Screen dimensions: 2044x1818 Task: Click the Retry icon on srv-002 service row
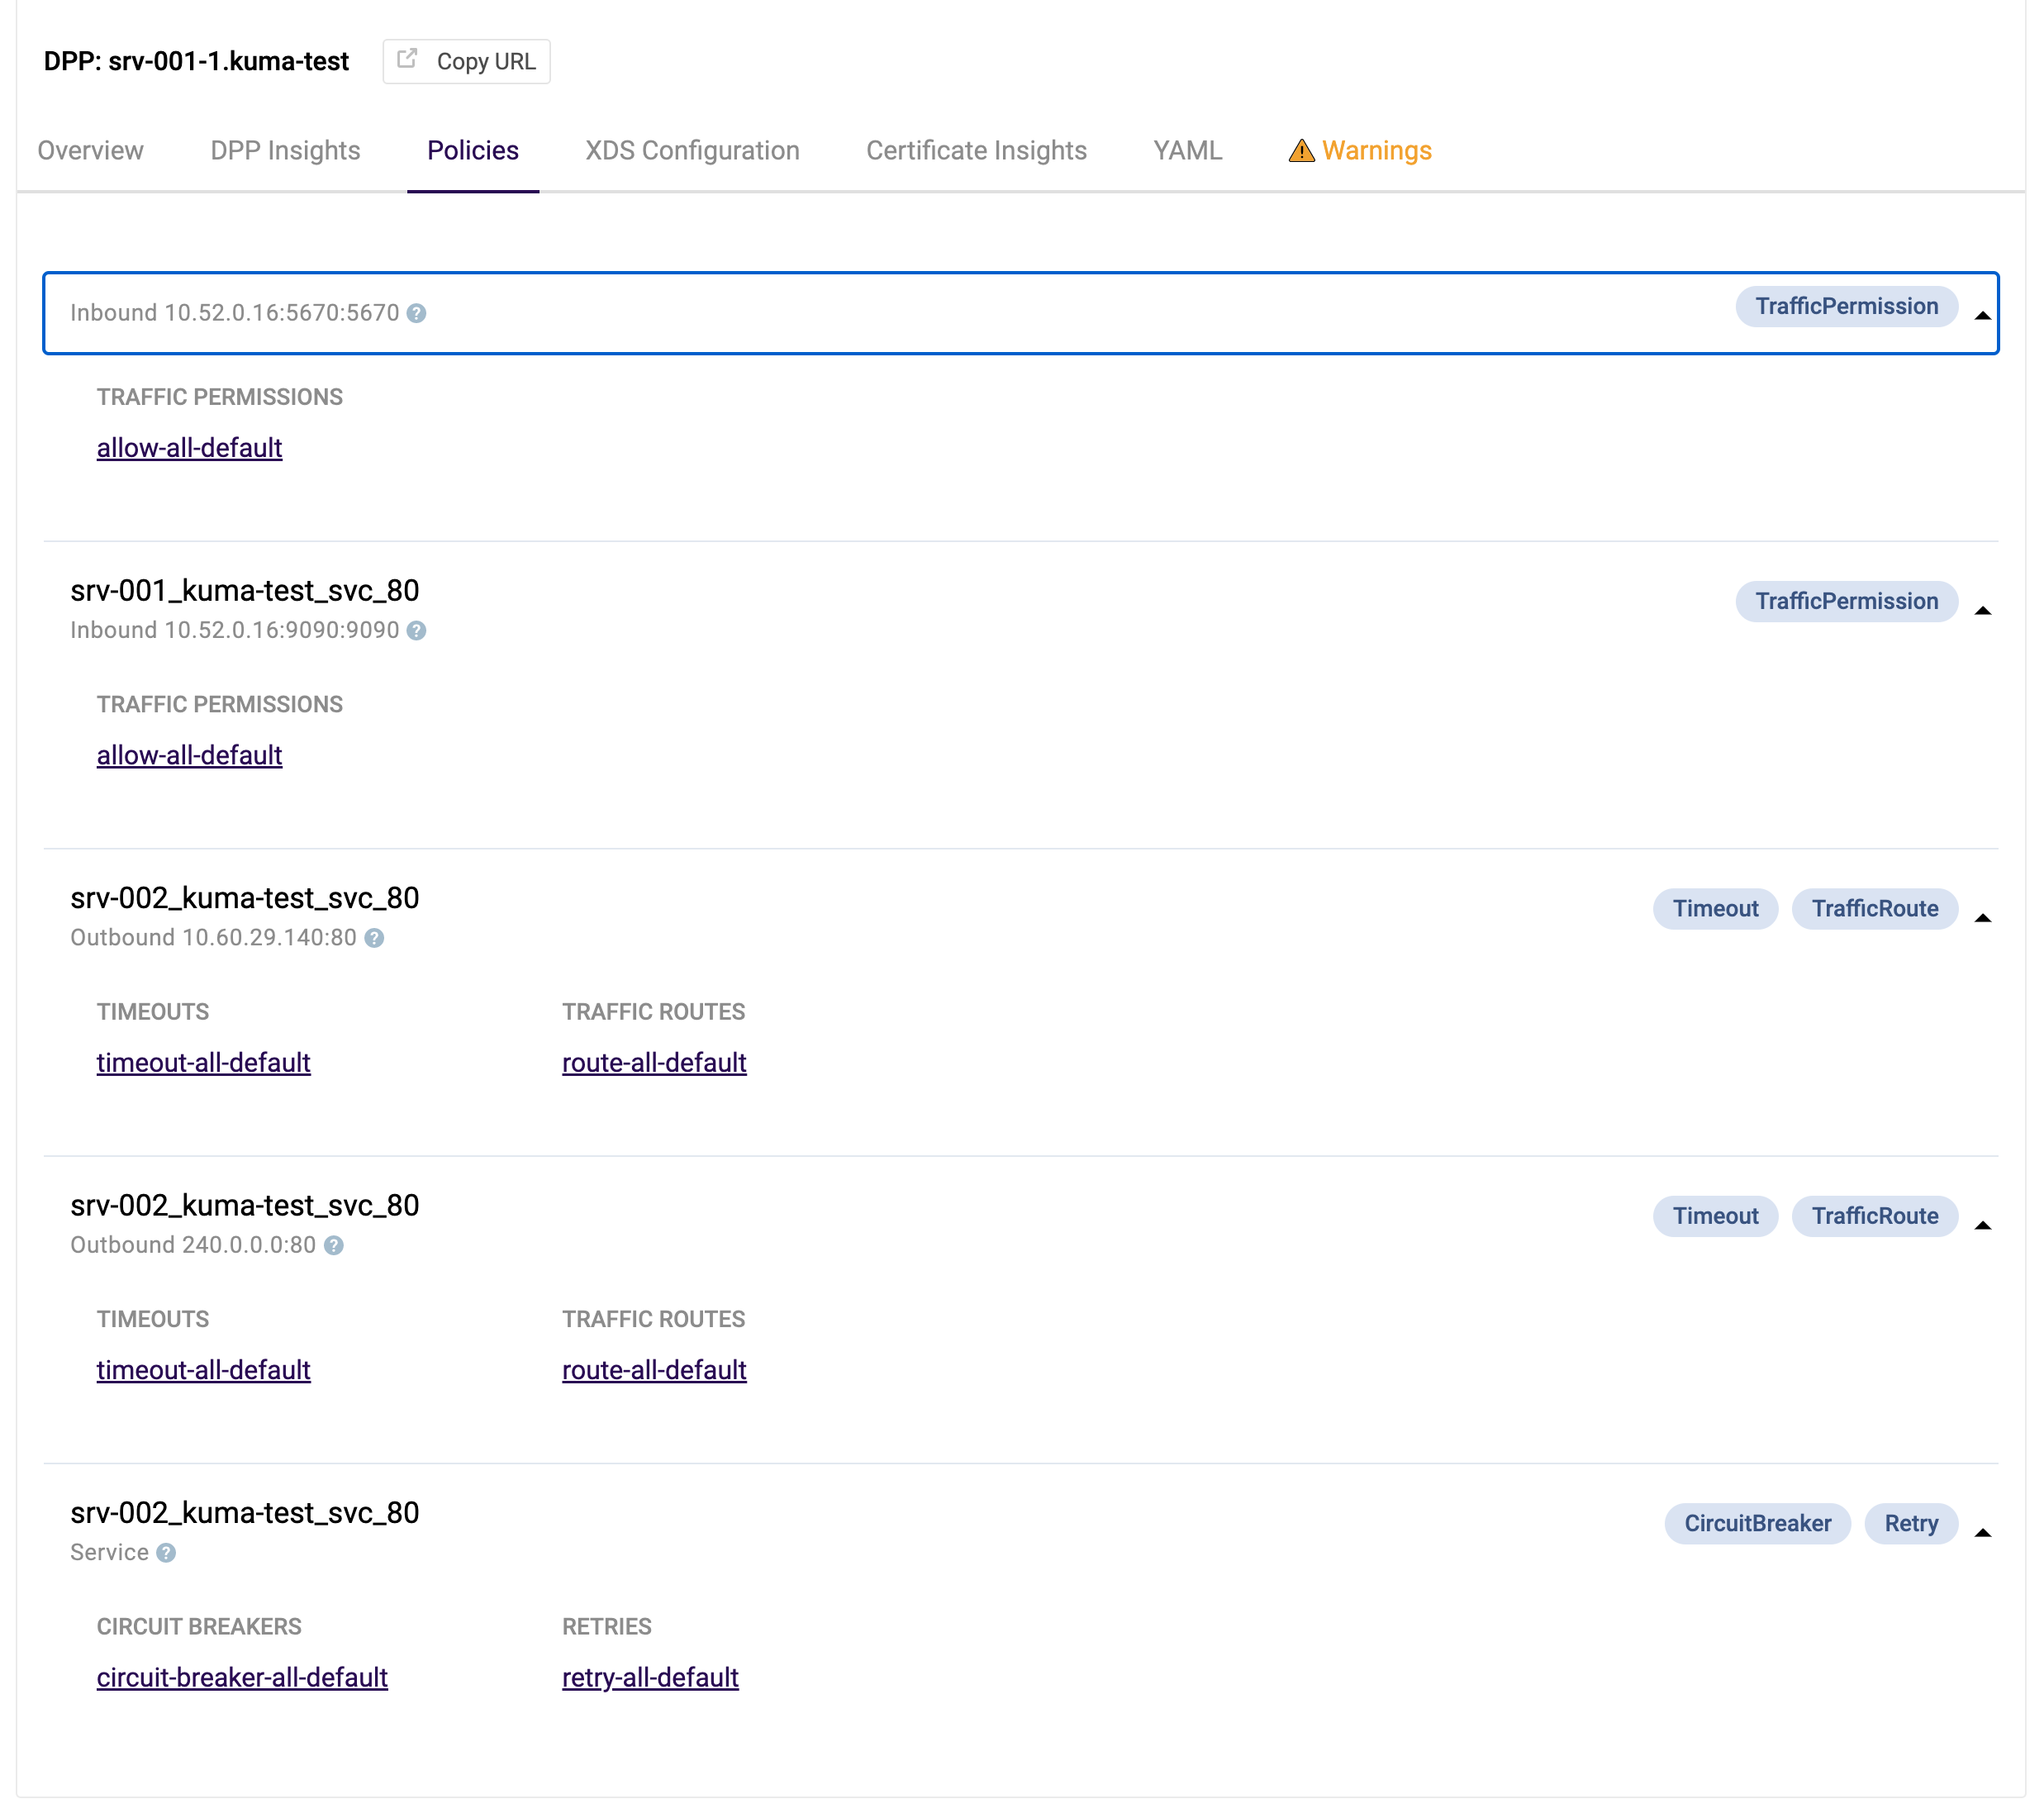pos(1911,1521)
